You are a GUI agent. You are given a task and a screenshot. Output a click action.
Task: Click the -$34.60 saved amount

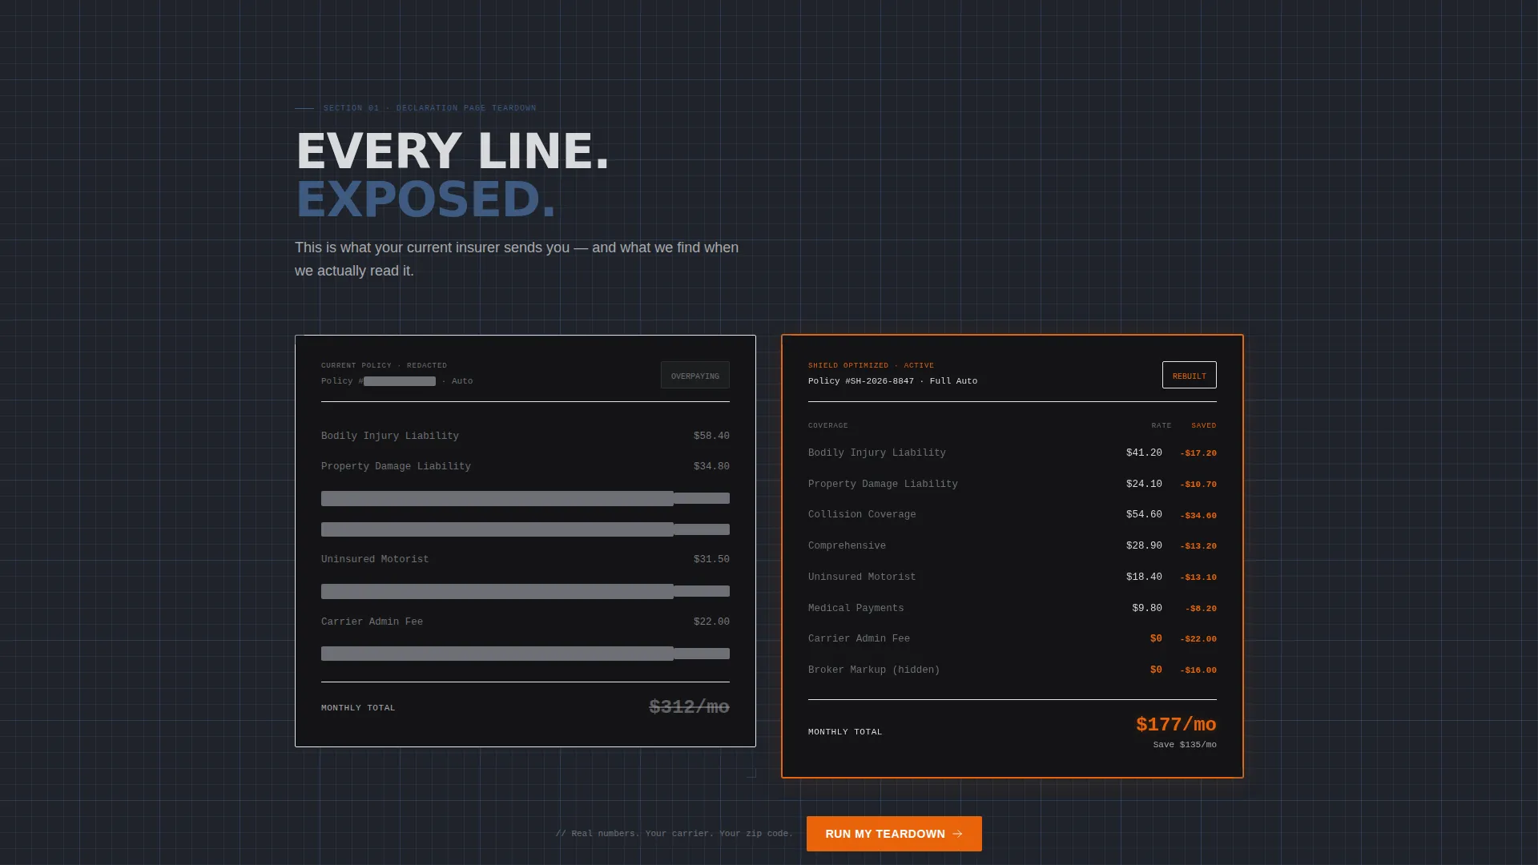point(1198,516)
